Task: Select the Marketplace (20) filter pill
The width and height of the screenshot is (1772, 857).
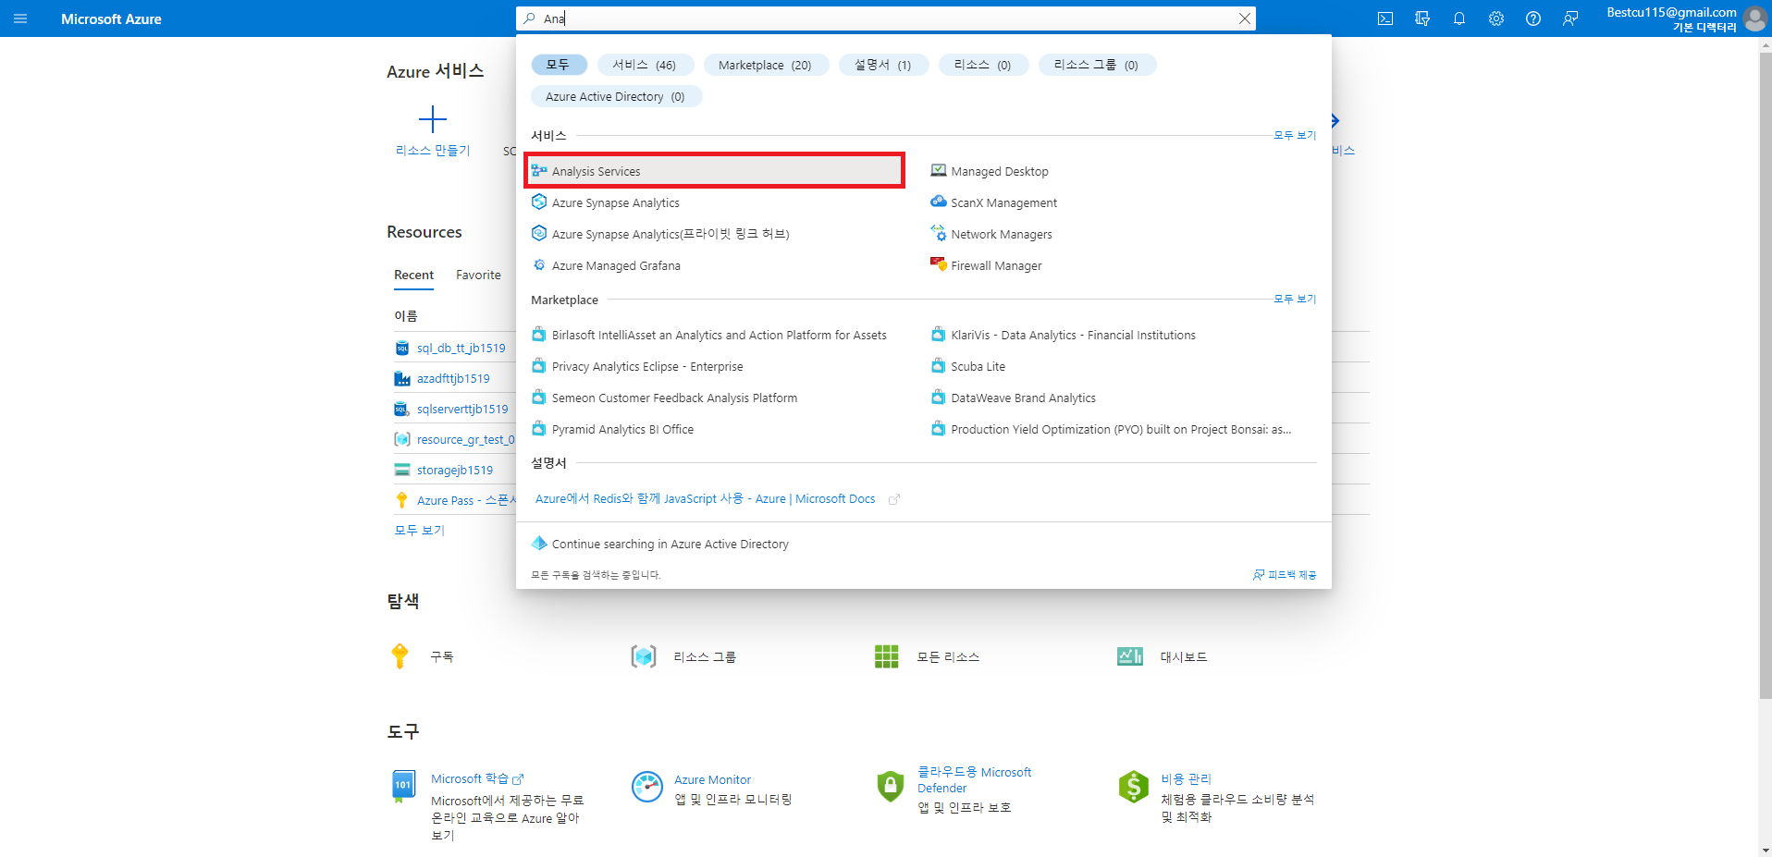Action: (765, 65)
